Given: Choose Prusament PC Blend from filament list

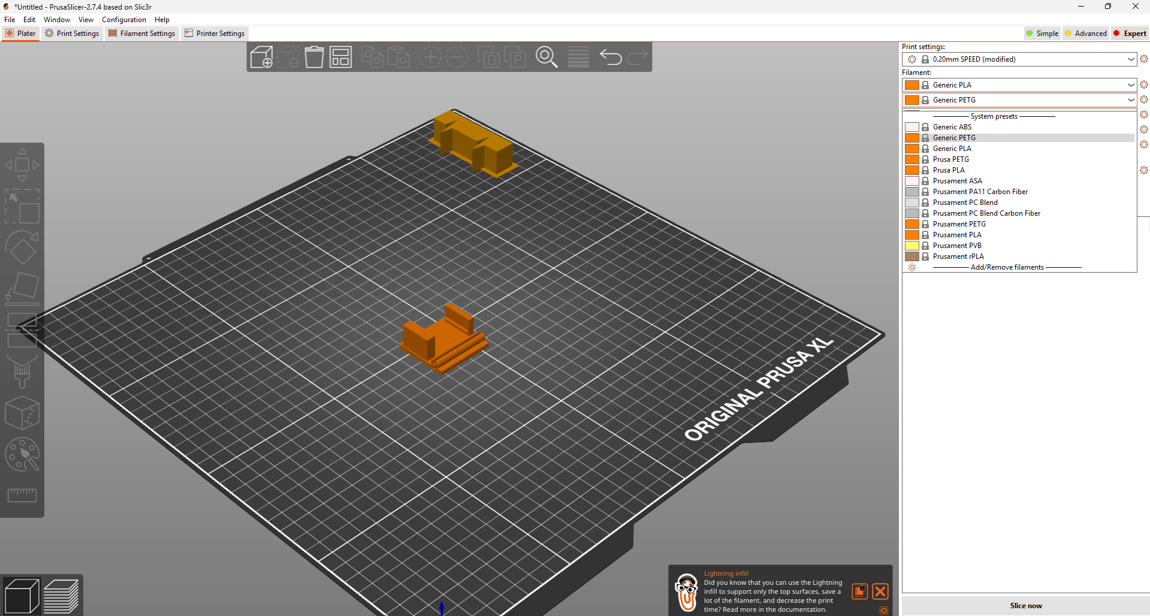Looking at the screenshot, I should [965, 203].
